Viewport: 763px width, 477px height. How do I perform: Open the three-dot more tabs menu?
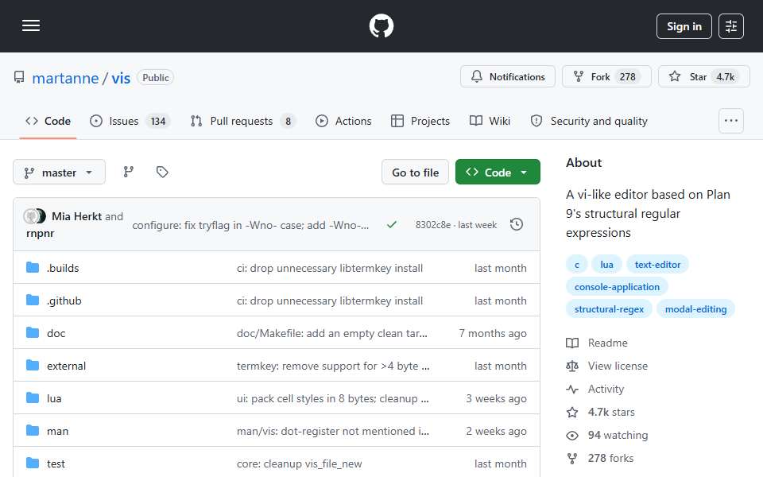click(731, 121)
